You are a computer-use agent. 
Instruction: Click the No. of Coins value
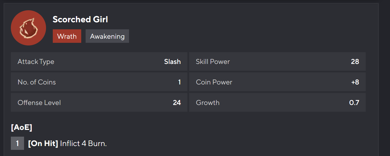click(179, 82)
